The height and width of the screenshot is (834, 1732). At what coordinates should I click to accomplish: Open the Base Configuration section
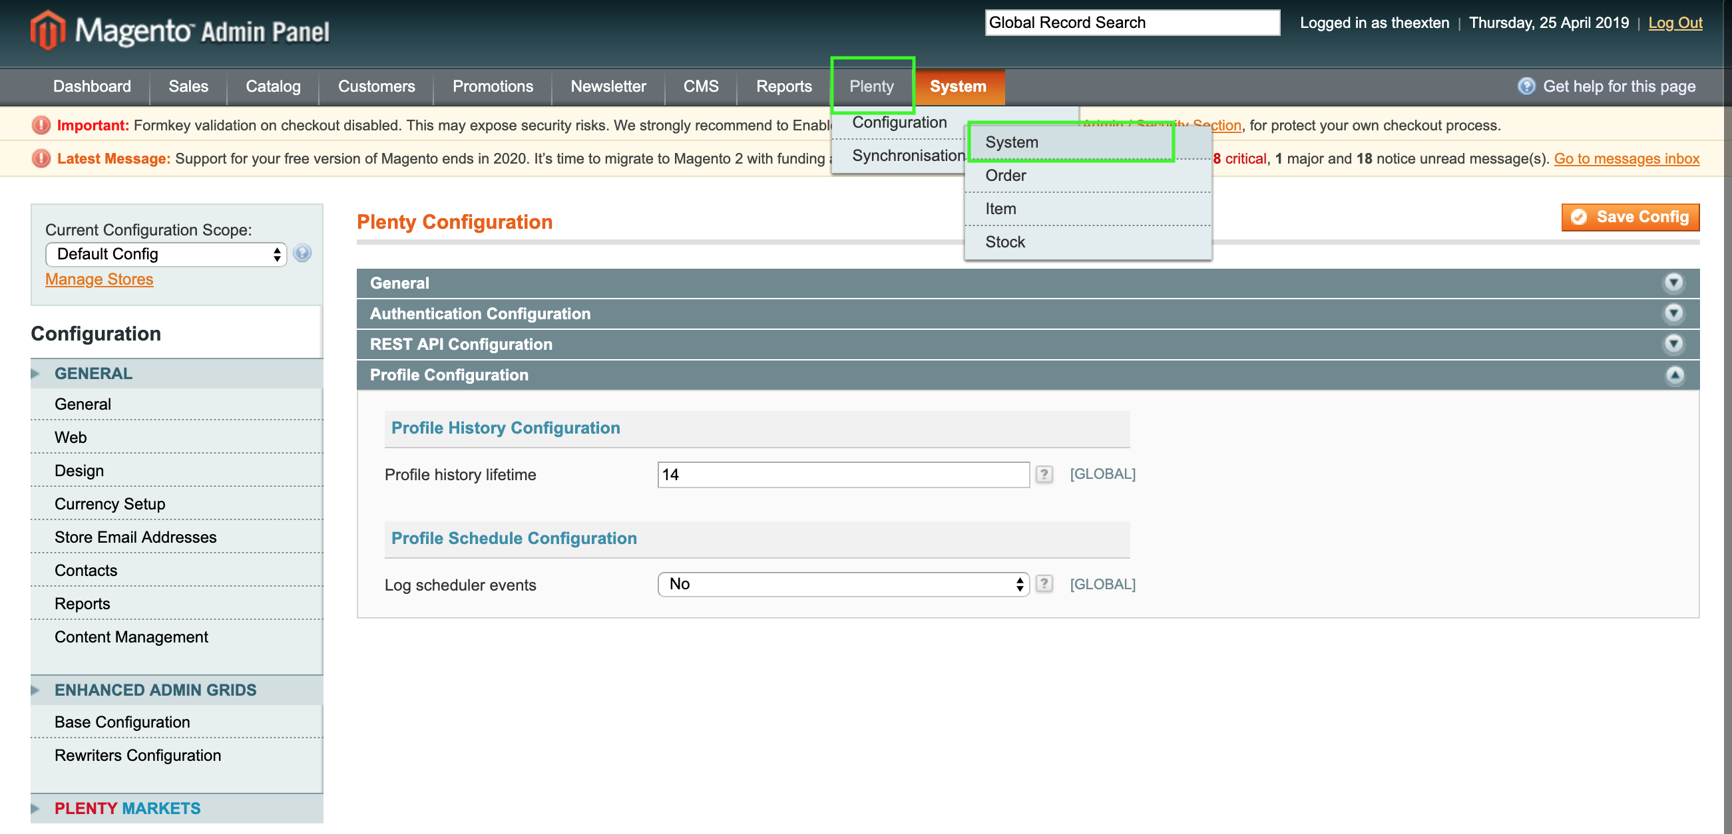click(x=177, y=722)
